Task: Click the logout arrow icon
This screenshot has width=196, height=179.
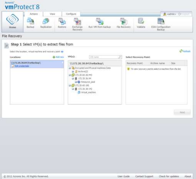Action: (x=180, y=14)
